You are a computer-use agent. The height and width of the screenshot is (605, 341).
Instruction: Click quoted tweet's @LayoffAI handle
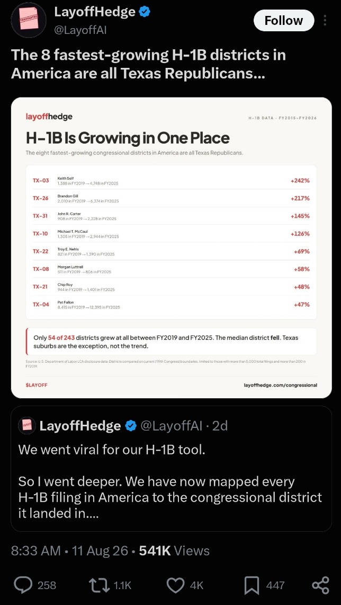[x=171, y=426]
